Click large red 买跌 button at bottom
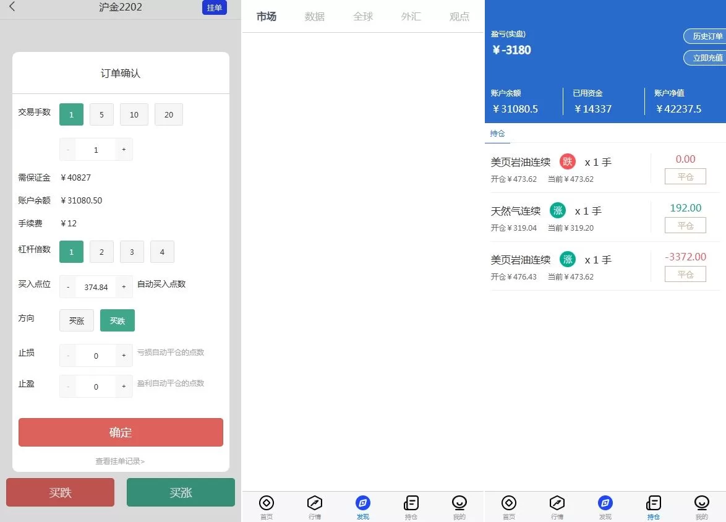This screenshot has width=726, height=522. [60, 492]
